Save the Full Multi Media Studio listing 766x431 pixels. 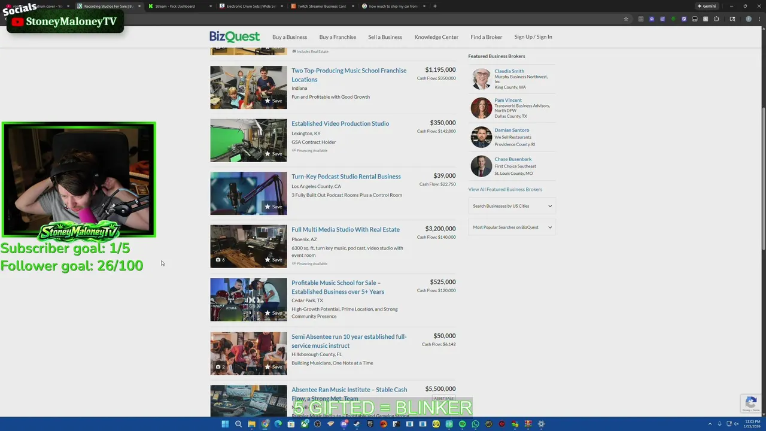[x=273, y=260]
